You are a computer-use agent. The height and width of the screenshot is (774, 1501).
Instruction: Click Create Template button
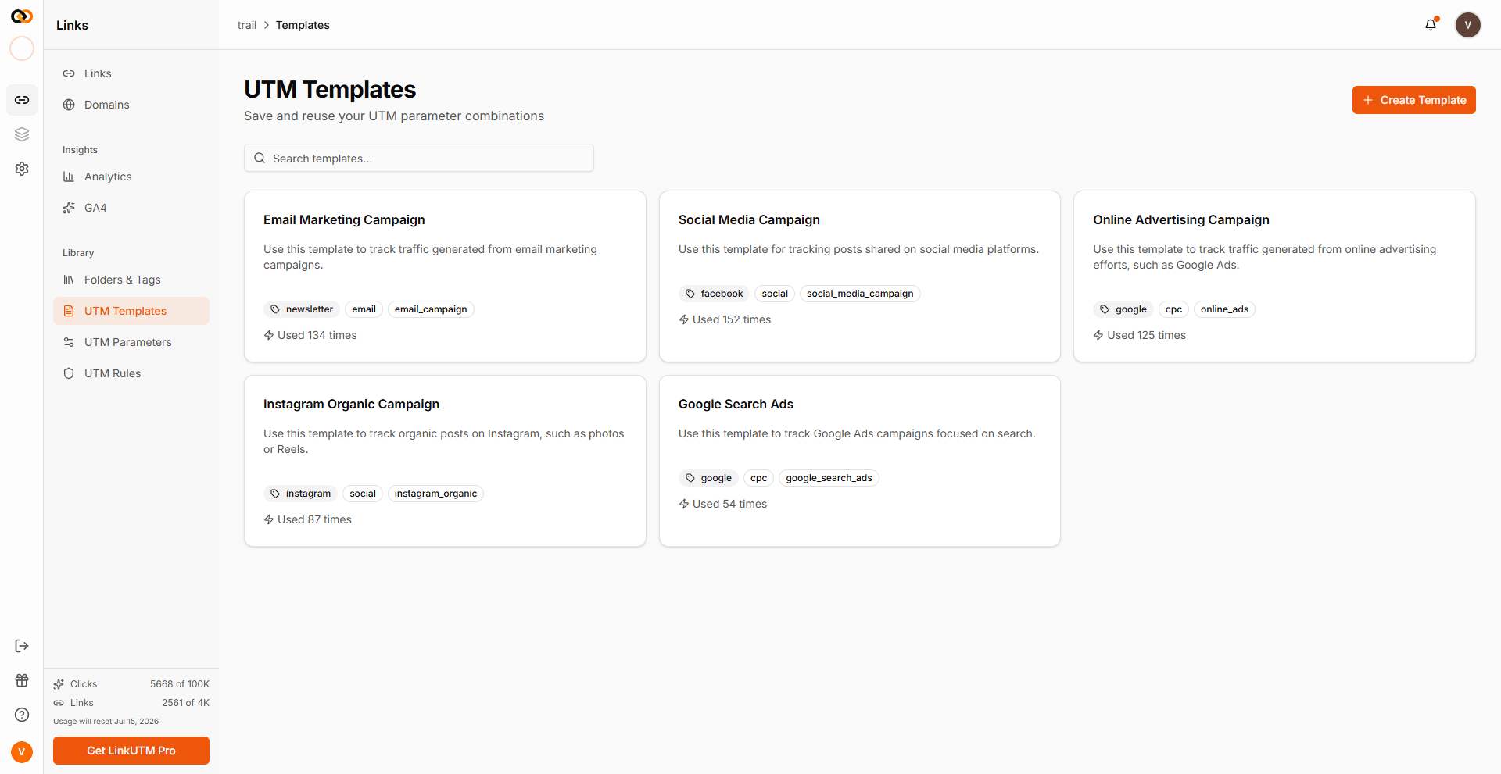click(1413, 100)
